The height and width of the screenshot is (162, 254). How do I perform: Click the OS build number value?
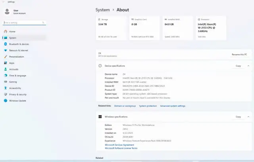pos(128,137)
